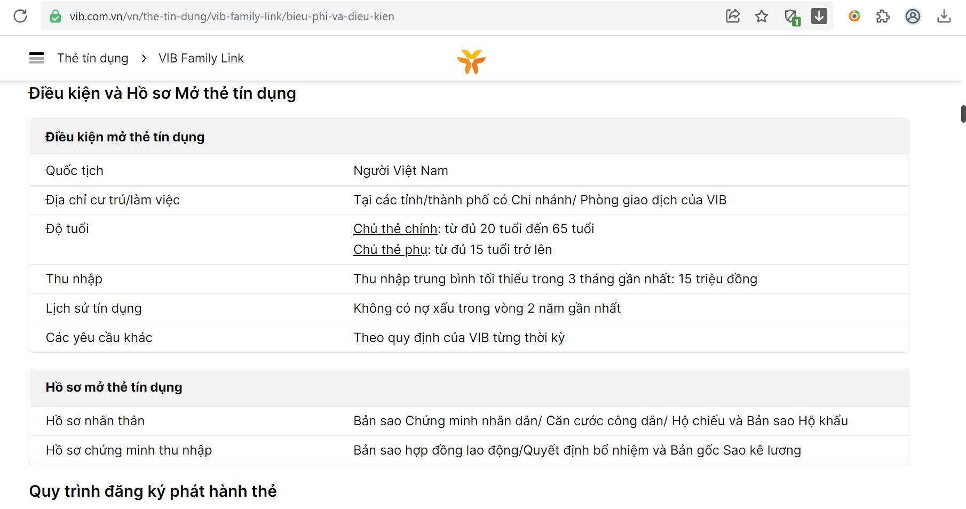The height and width of the screenshot is (509, 966).
Task: Click the share page icon
Action: 733,16
